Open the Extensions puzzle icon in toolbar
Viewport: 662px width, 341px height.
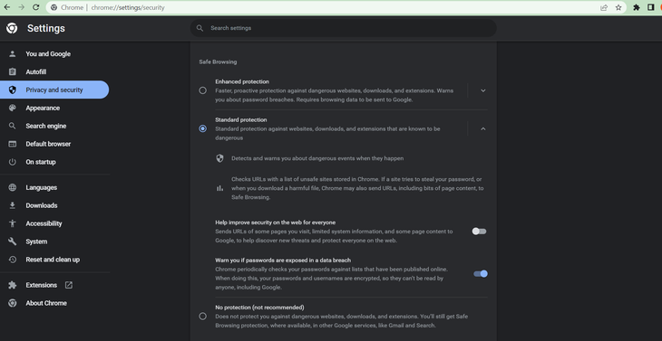(637, 7)
